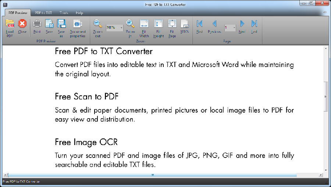Open the page number dropdown

coord(234,28)
